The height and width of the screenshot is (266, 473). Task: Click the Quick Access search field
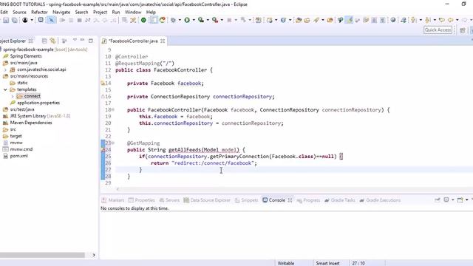438,30
